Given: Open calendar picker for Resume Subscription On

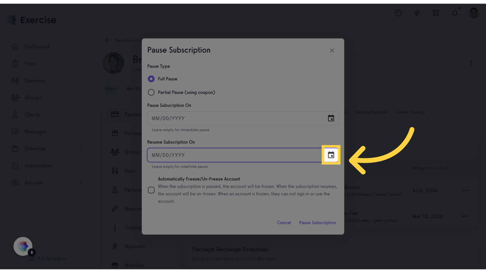Looking at the screenshot, I should [331, 155].
